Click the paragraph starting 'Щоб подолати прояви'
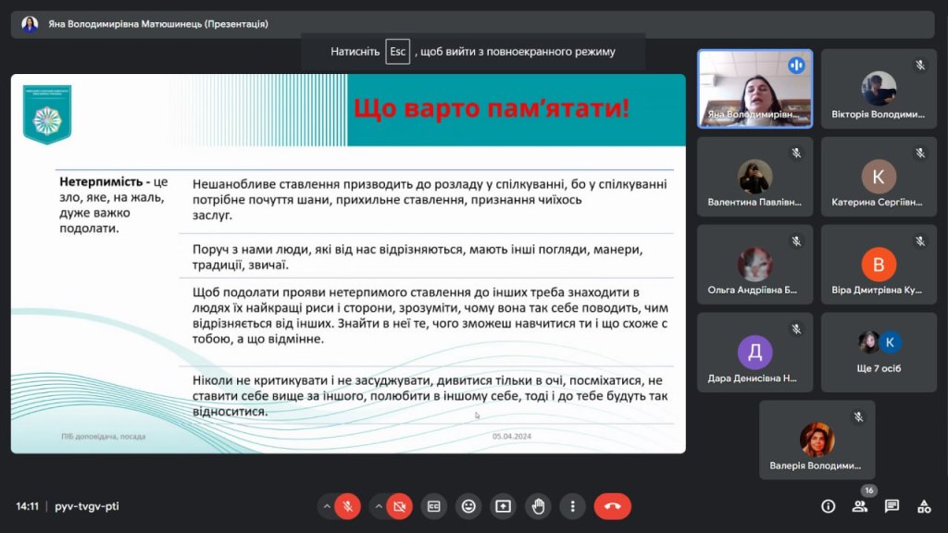948x533 pixels. (x=430, y=316)
